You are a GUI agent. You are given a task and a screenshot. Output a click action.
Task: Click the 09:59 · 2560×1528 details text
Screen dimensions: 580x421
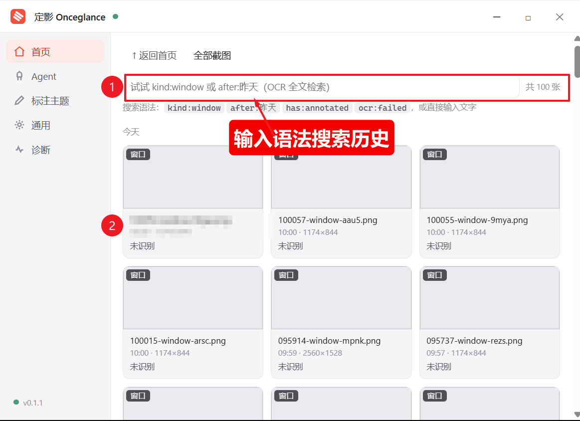pos(310,353)
